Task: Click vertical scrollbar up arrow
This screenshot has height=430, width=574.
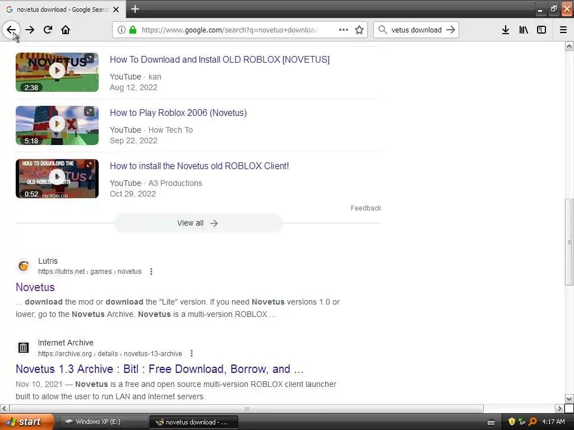Action: coord(570,46)
